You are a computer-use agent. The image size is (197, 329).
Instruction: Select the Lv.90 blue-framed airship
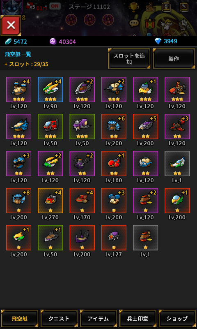50,89
